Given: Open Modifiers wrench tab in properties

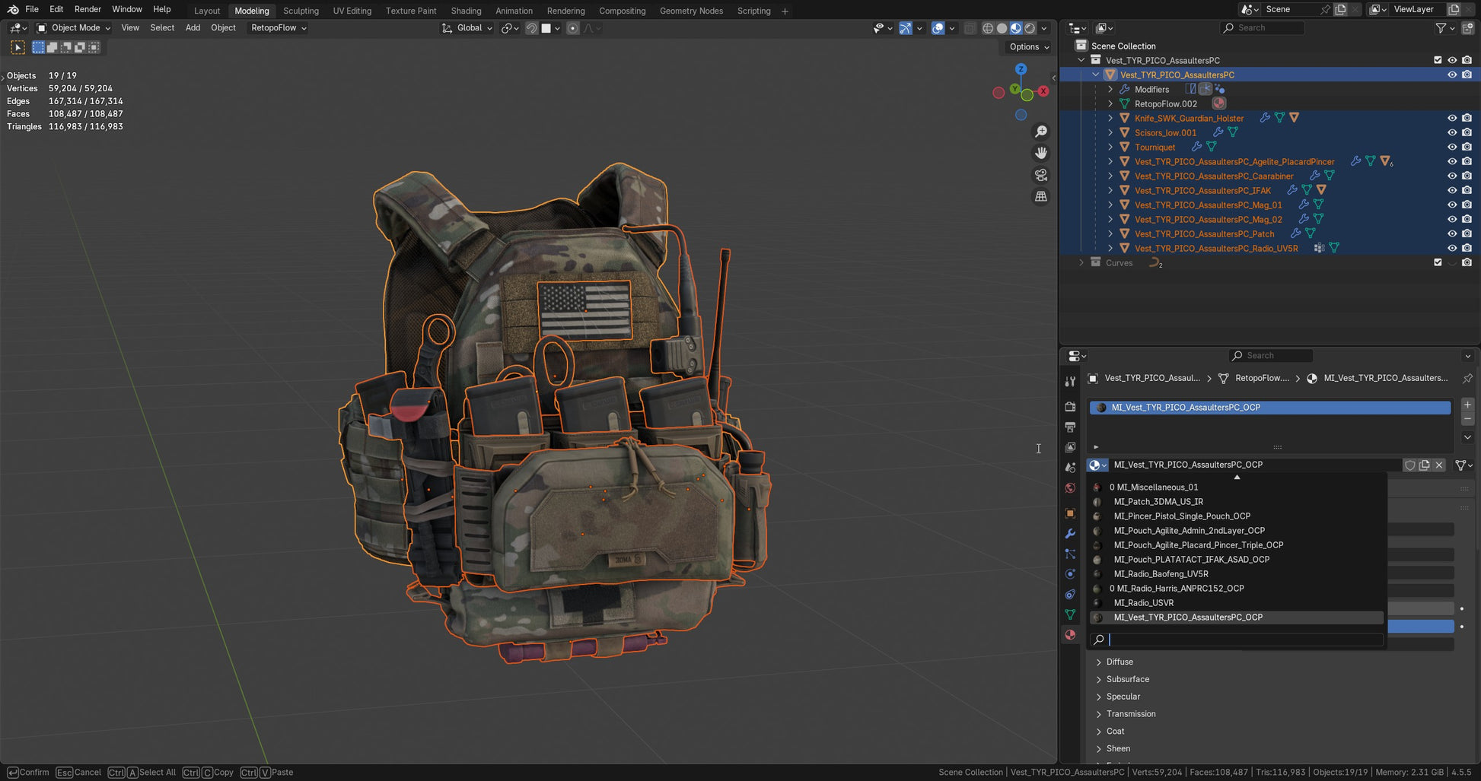Looking at the screenshot, I should [x=1070, y=534].
